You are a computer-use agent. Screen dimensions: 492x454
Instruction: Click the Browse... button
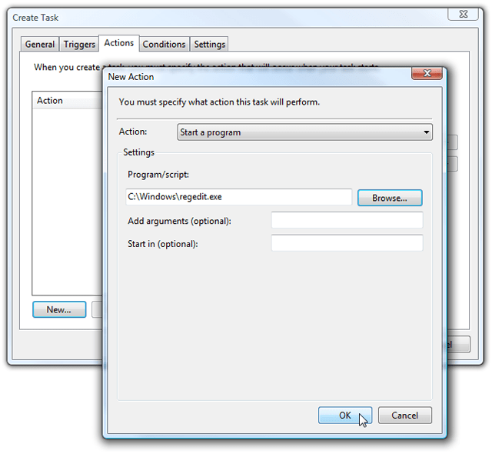click(x=390, y=198)
